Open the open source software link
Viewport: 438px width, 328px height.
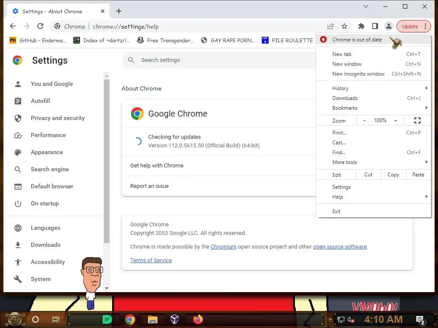pos(340,246)
